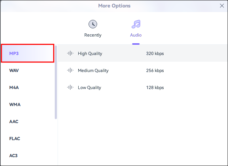Click the Recently clock icon
The width and height of the screenshot is (228, 166).
point(93,24)
